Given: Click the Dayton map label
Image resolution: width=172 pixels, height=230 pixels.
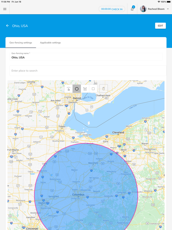Looking at the screenshot, I should point(42,203).
